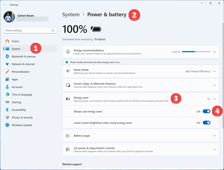Open Power Mode dropdown Best Power Efficiency

(x=200, y=71)
